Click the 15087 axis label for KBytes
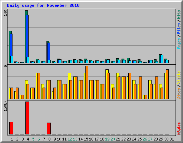This screenshot has width=183, height=143. (x=5, y=106)
